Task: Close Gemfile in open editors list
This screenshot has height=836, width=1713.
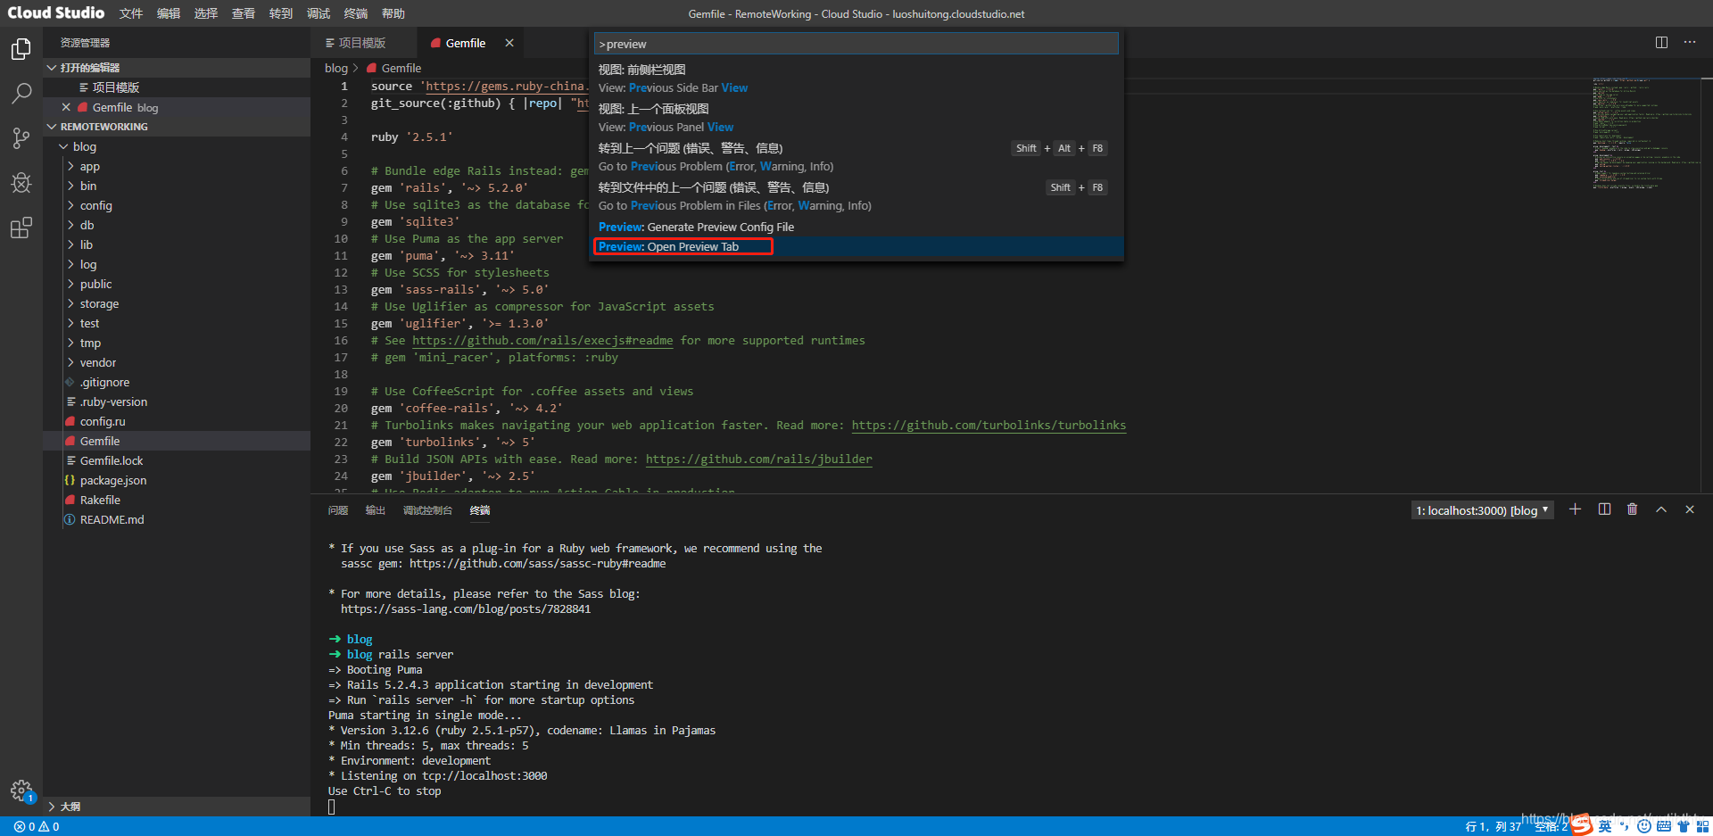Action: click(x=66, y=107)
